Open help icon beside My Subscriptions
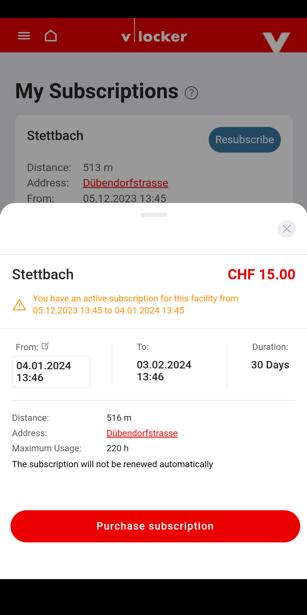 [x=191, y=93]
